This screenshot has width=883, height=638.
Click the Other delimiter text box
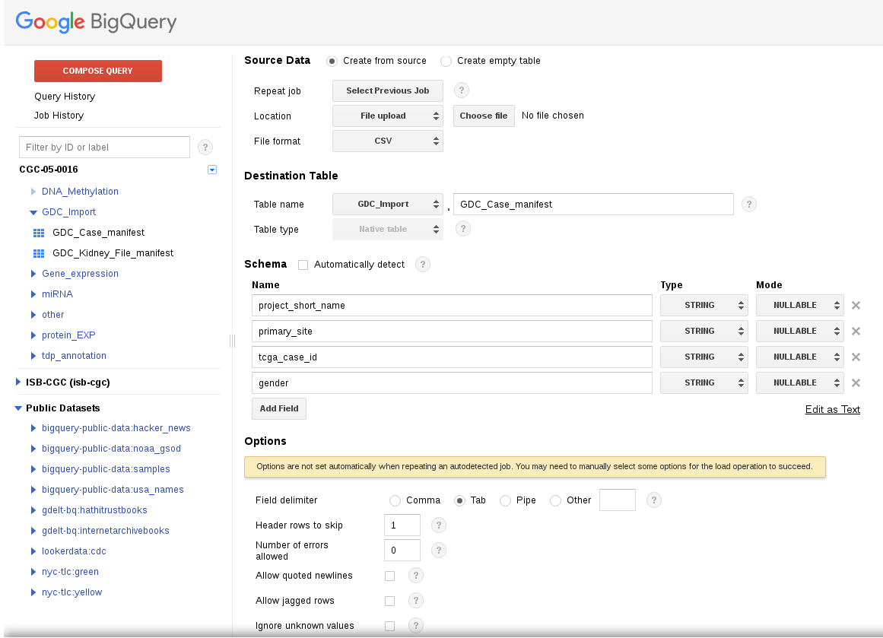[618, 500]
